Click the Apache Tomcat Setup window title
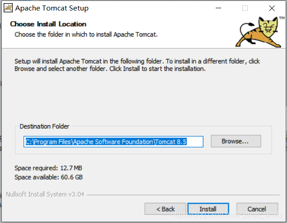287x223 pixels. tap(52, 8)
